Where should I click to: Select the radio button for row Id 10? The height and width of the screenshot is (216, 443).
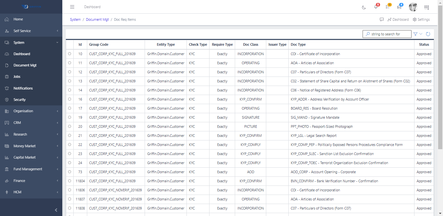70,54
